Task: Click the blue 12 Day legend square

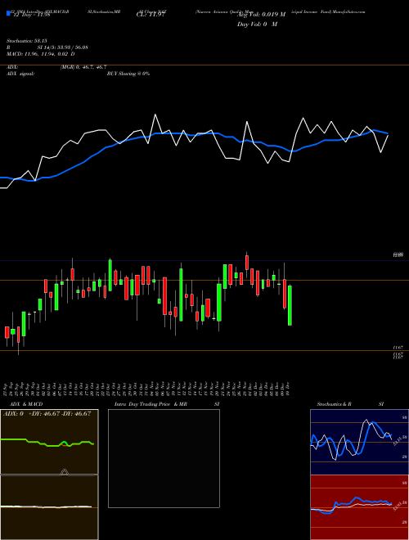Action: tap(8, 13)
